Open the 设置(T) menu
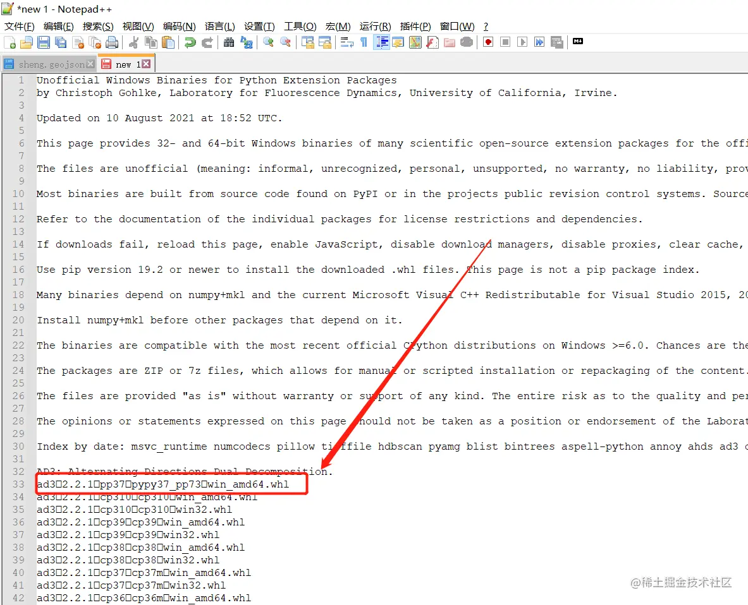The width and height of the screenshot is (748, 605). click(x=259, y=26)
